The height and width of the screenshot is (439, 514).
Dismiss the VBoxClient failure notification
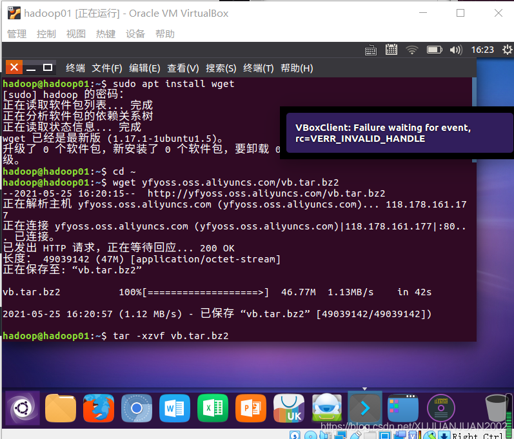tap(399, 133)
